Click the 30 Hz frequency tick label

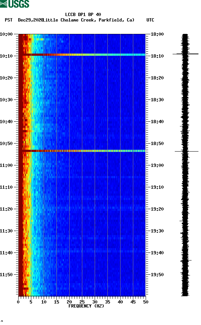(x=95, y=302)
